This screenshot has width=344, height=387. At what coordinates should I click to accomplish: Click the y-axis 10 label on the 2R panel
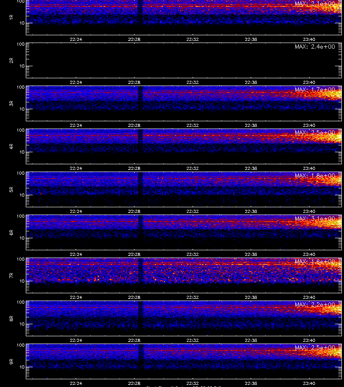tap(22, 66)
